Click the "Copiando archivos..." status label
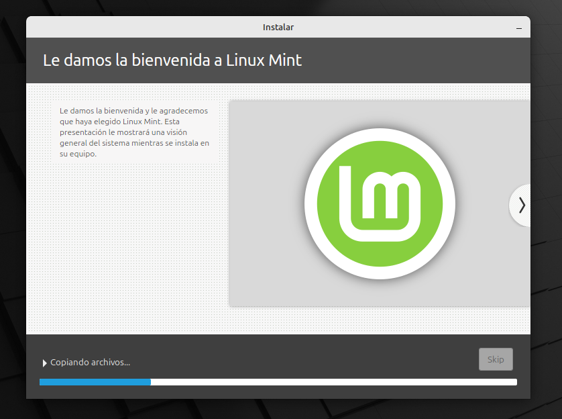This screenshot has height=419, width=562. (91, 363)
